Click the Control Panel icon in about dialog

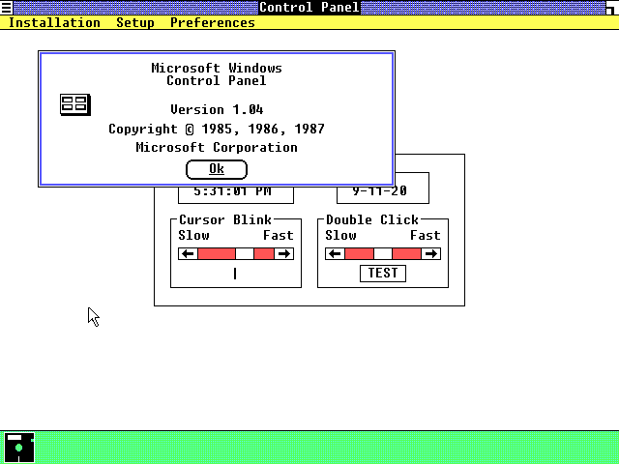(75, 104)
